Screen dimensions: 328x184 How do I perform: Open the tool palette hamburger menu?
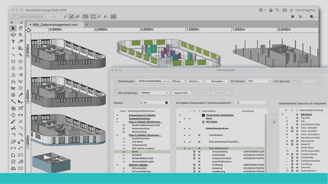tap(22, 22)
